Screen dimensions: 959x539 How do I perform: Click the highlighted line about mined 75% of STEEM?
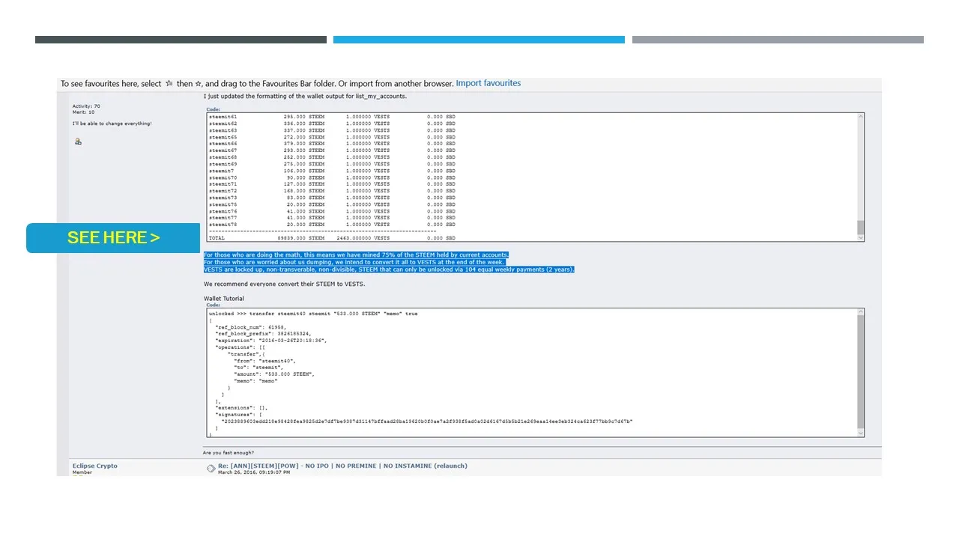coord(356,255)
